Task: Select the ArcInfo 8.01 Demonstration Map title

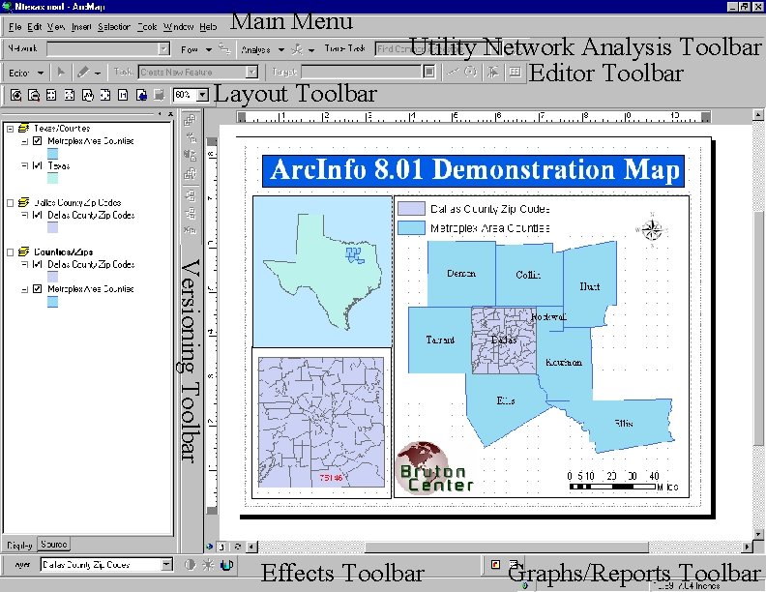Action: 473,170
